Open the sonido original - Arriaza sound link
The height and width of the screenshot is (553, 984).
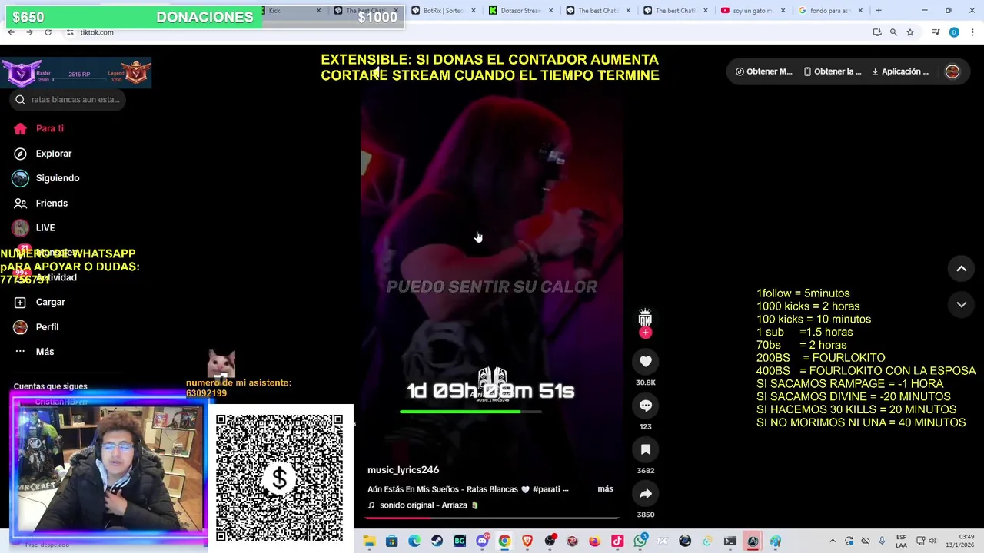pyautogui.click(x=423, y=505)
